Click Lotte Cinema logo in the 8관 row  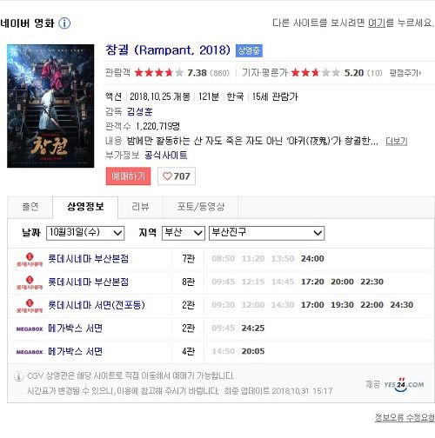click(30, 282)
